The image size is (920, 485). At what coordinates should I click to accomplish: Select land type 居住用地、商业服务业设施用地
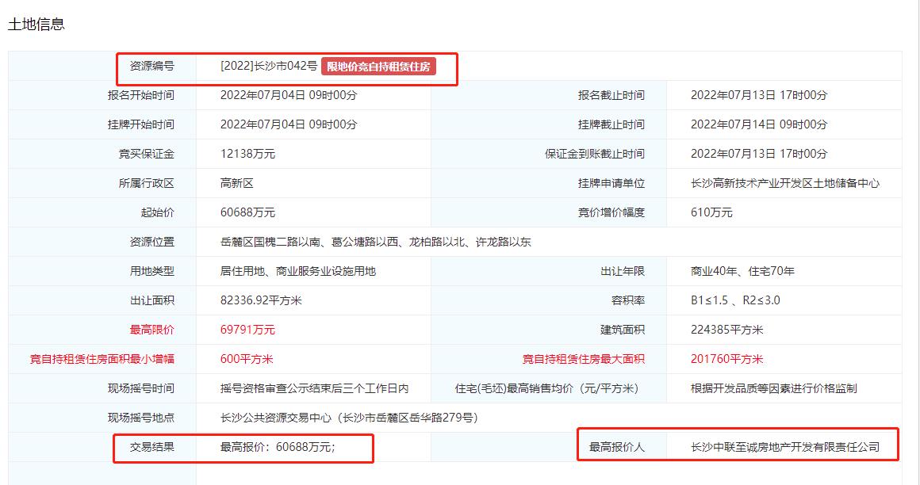pyautogui.click(x=298, y=271)
